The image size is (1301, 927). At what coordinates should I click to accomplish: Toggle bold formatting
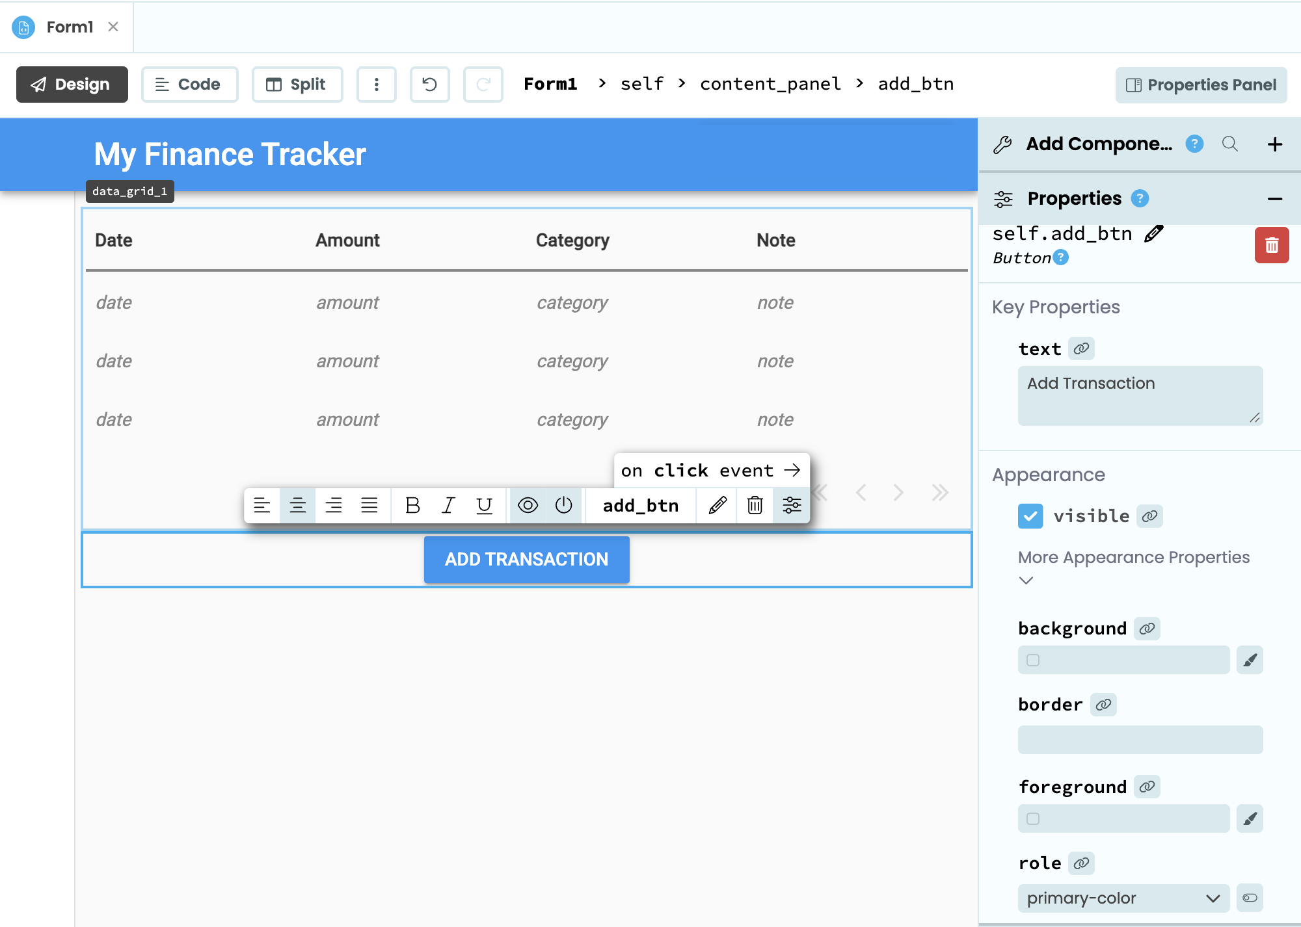pos(412,505)
